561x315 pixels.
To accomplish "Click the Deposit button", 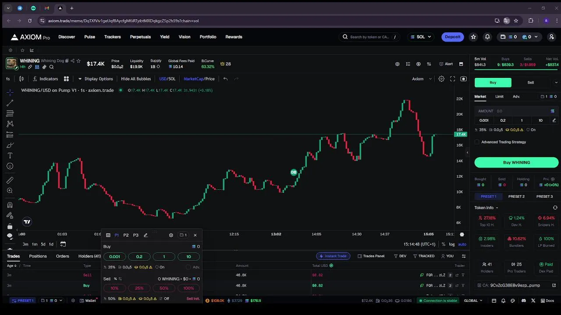I will tap(452, 37).
